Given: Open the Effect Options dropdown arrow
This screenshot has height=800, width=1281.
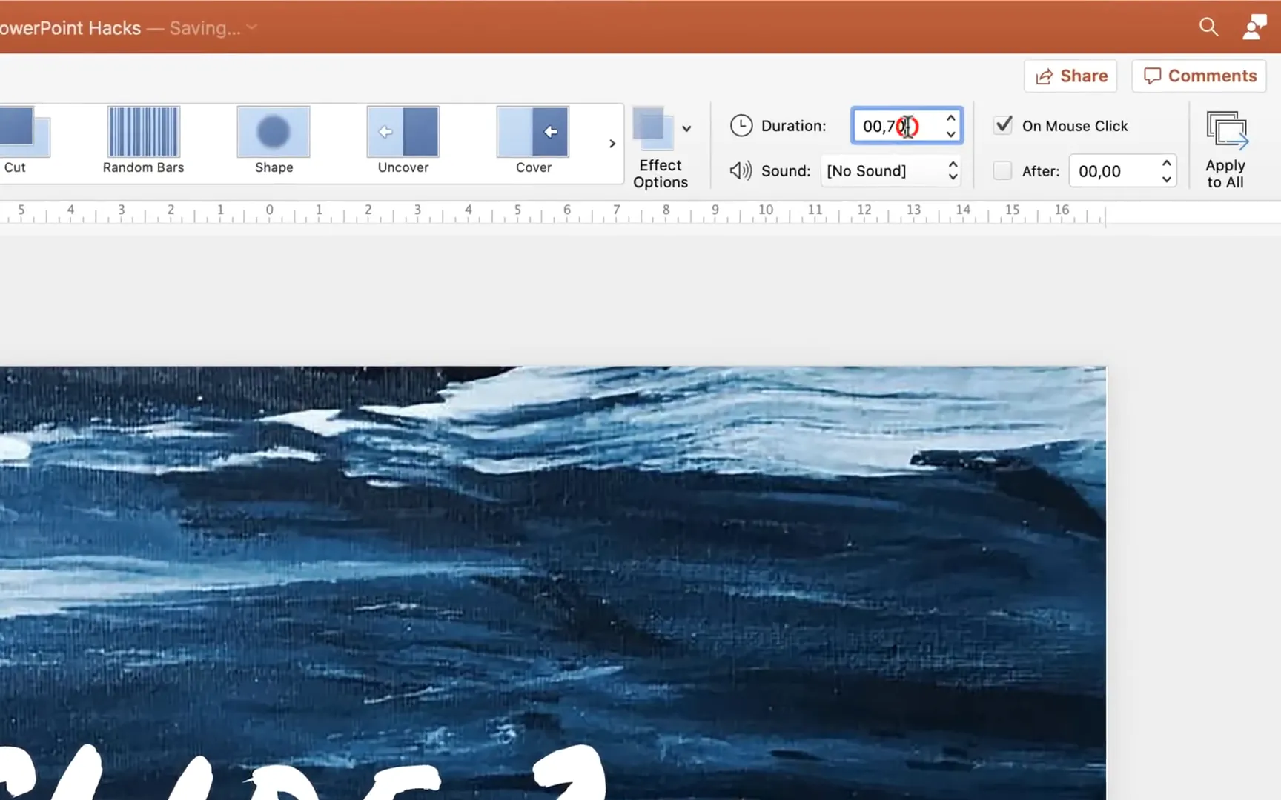Looking at the screenshot, I should click(686, 128).
